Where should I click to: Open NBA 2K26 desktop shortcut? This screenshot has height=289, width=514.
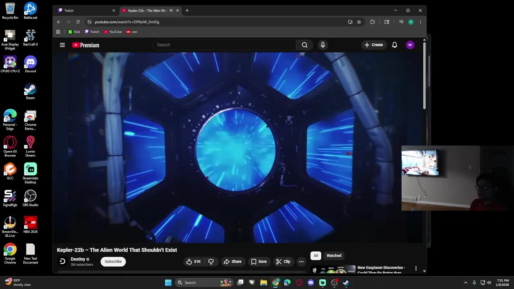[31, 225]
